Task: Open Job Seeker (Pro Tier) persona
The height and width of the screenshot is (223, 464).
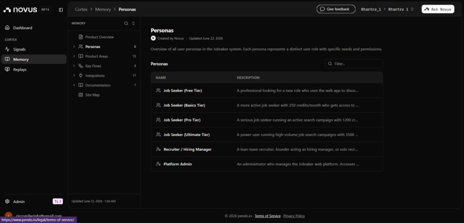Action: point(182,120)
